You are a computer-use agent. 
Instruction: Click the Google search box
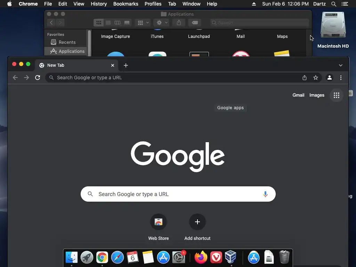[178, 194]
